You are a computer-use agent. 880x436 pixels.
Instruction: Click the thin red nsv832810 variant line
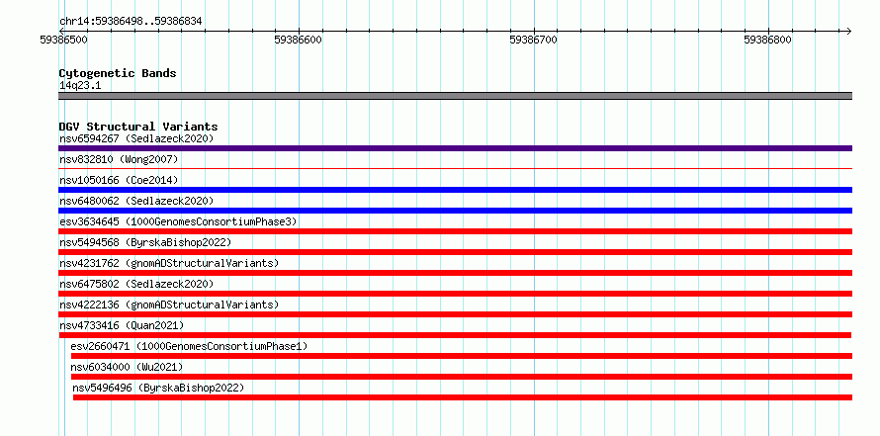455,168
